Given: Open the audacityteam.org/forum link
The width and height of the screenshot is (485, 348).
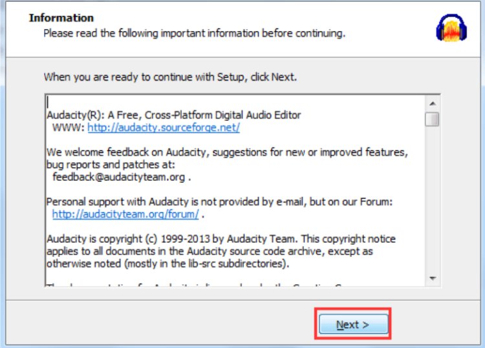Looking at the screenshot, I should (x=125, y=214).
